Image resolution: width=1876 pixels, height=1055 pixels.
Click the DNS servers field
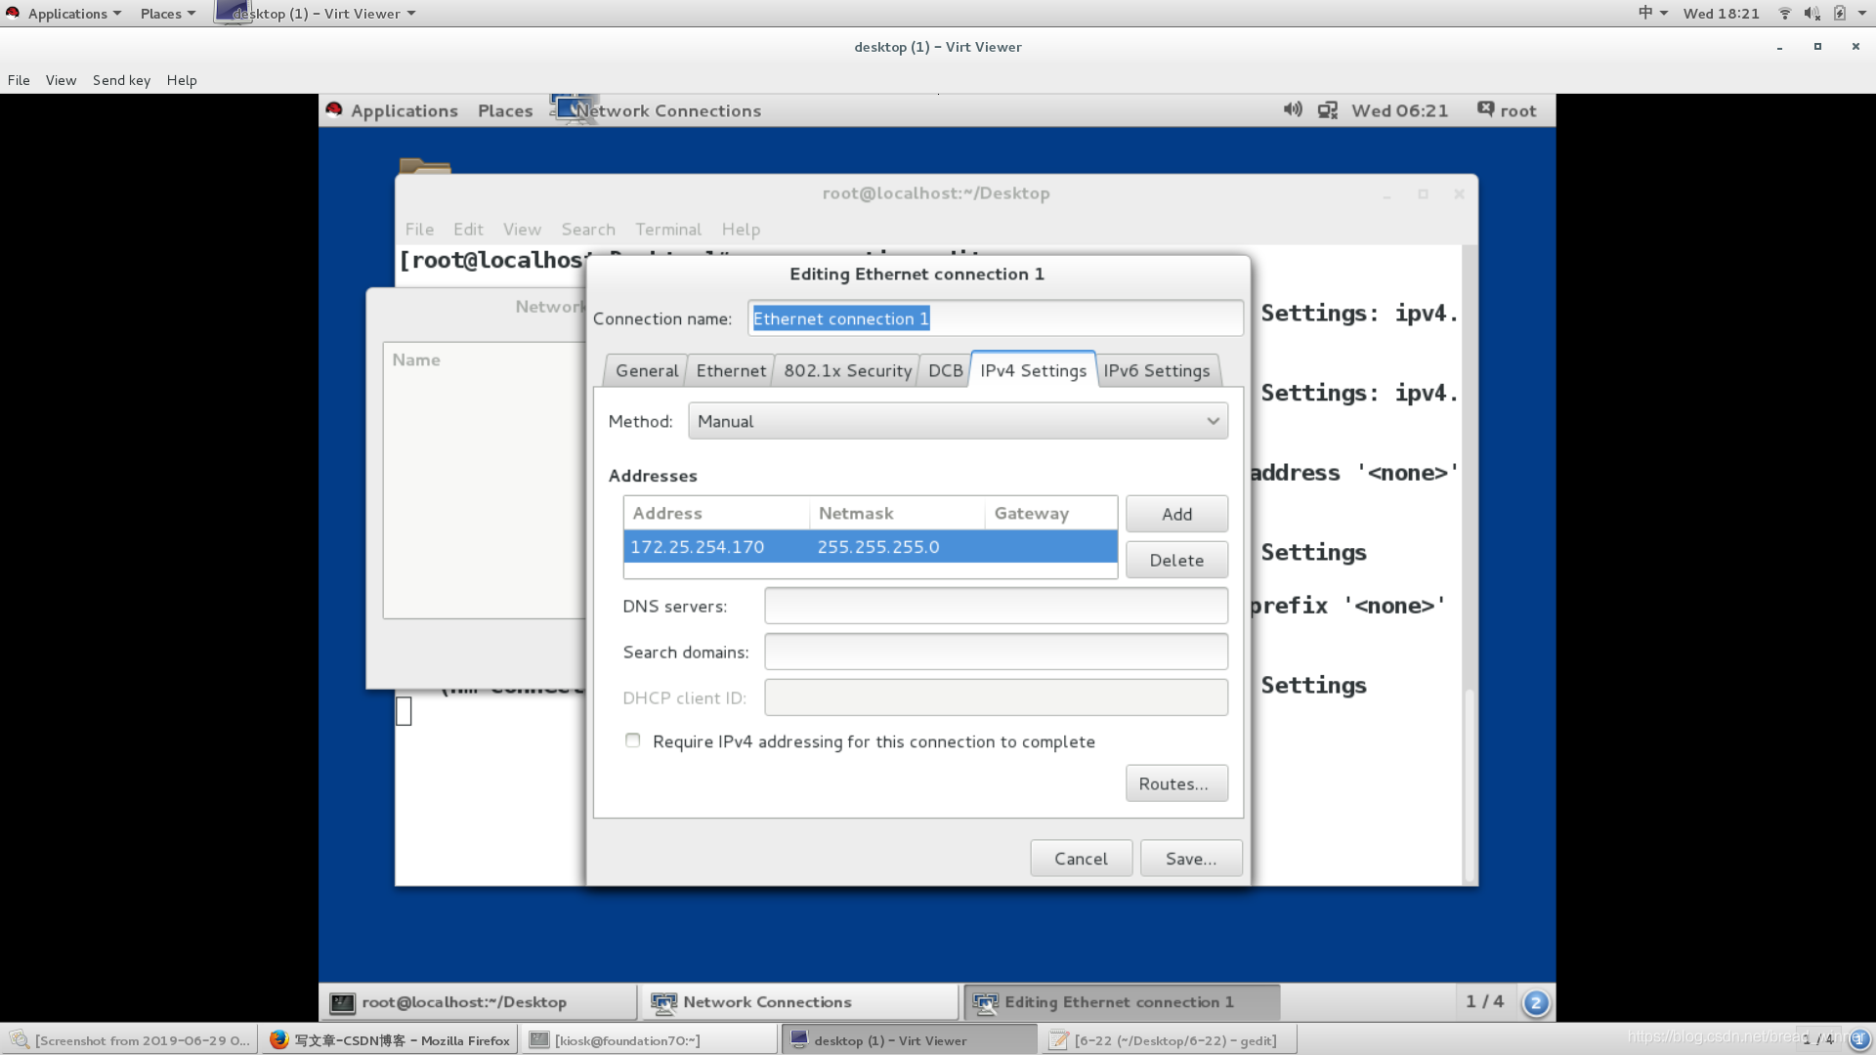(996, 606)
